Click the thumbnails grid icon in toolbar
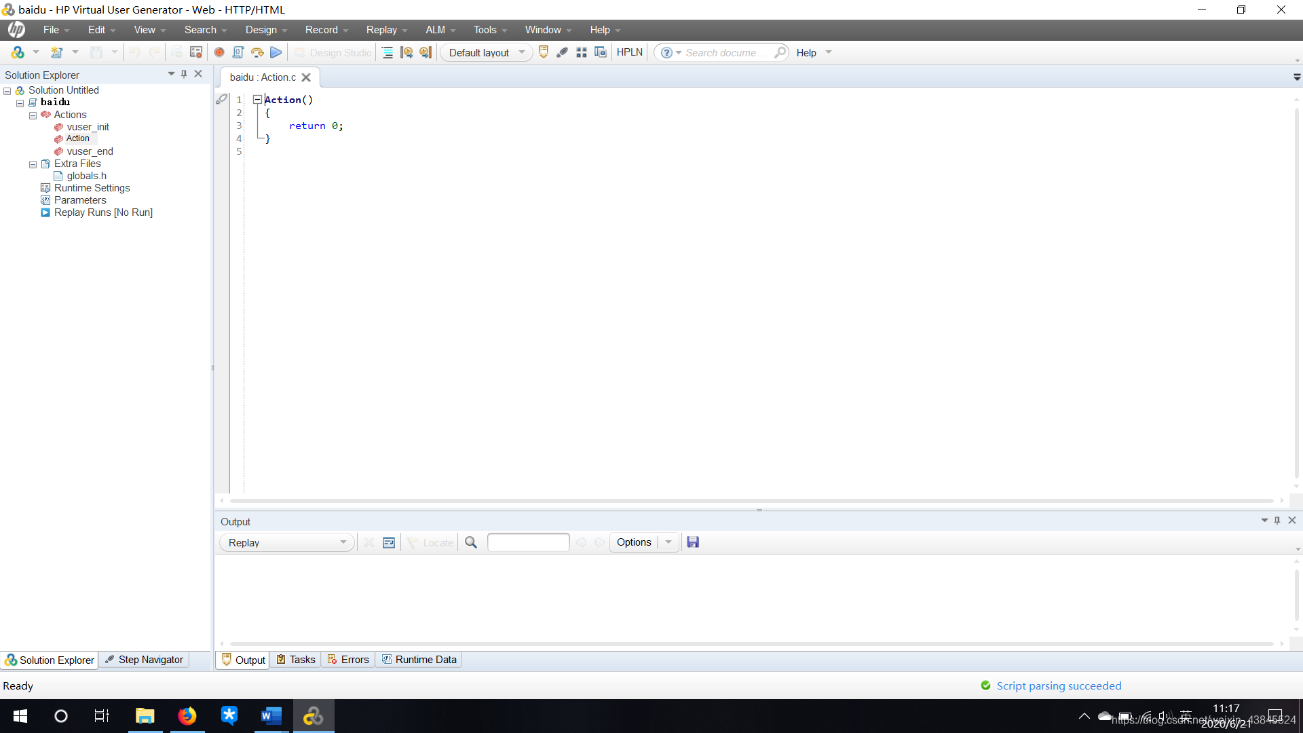1303x733 pixels. [x=582, y=52]
